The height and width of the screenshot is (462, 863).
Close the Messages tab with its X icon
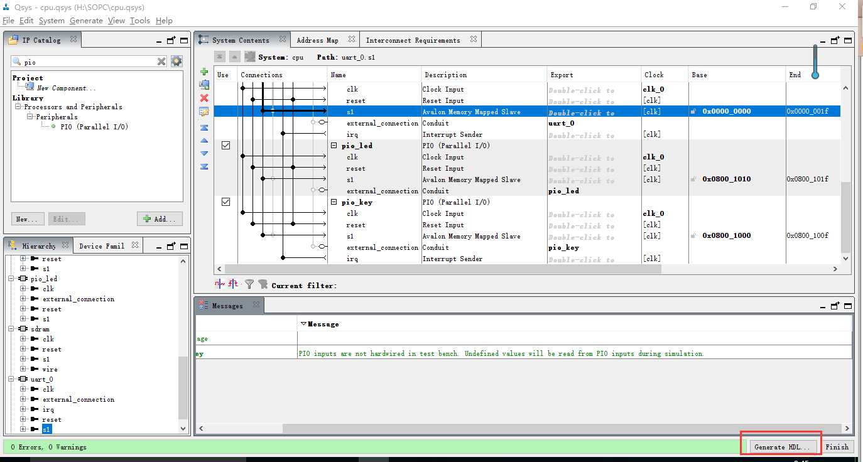tap(256, 305)
